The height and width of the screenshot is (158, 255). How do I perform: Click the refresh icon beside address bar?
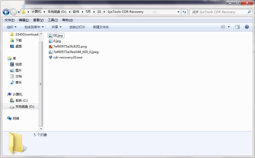tap(185, 12)
